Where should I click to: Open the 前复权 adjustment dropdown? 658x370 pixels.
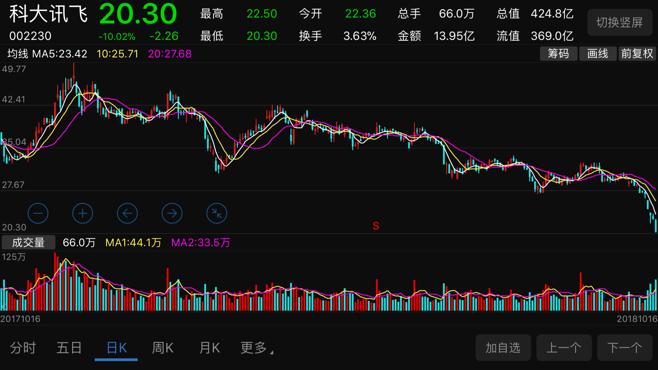tap(637, 54)
